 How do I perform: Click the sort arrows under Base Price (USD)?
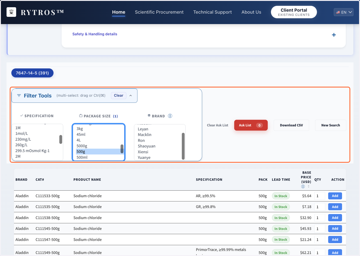(308, 186)
